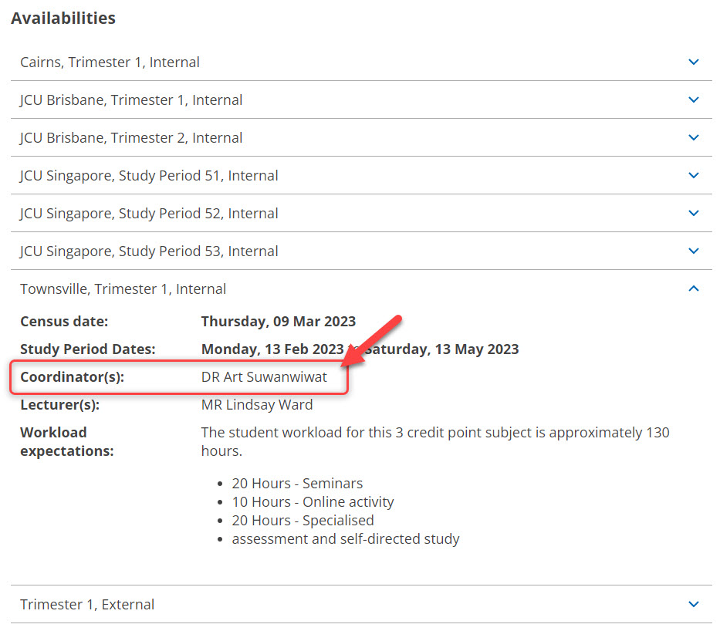Open JCU Brisbane, Trimester 2, Internal row
Viewport: 720px width, 631px height.
click(x=361, y=137)
